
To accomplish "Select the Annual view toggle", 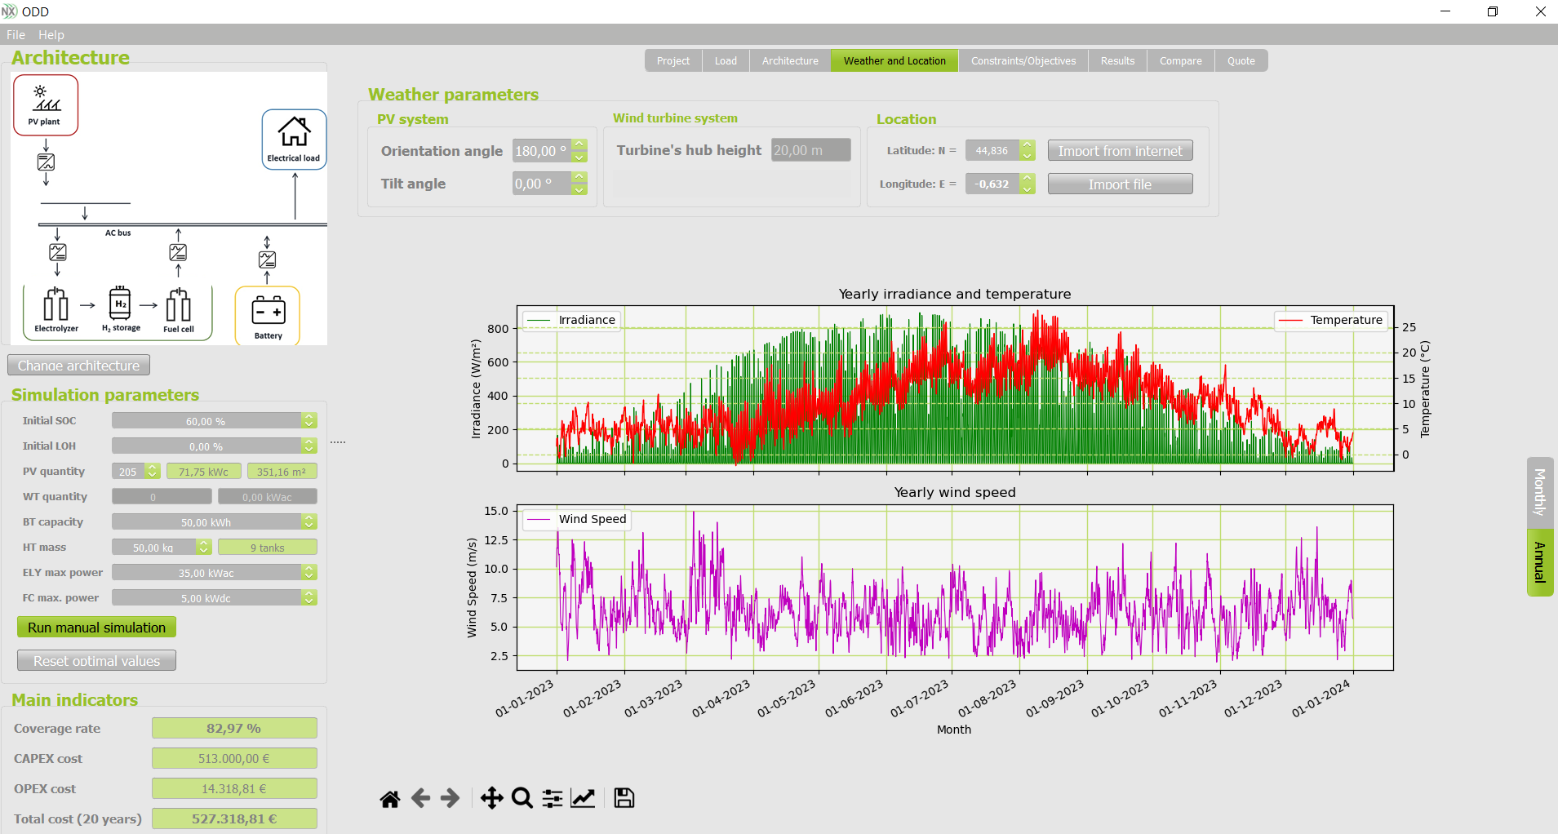I will (x=1539, y=562).
